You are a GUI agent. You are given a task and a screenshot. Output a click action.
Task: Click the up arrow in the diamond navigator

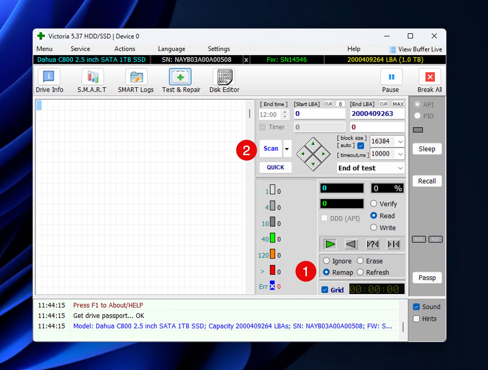coord(313,144)
